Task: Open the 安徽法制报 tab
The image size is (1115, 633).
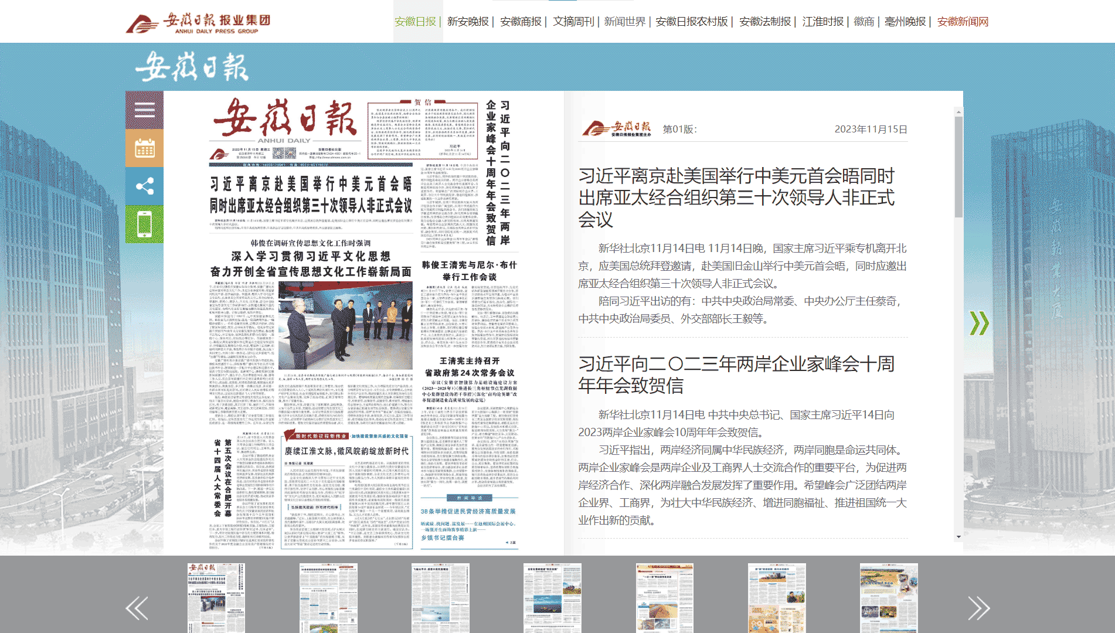Action: pos(765,22)
